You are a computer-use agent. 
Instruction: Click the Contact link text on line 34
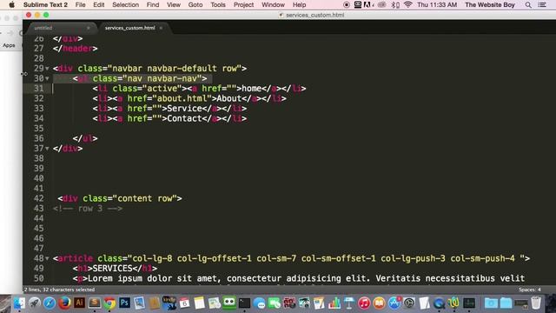coord(184,118)
